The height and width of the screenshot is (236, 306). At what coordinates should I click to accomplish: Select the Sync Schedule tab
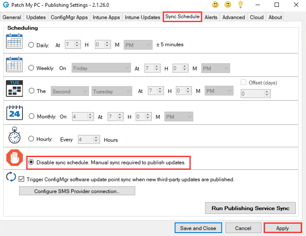coord(182,17)
